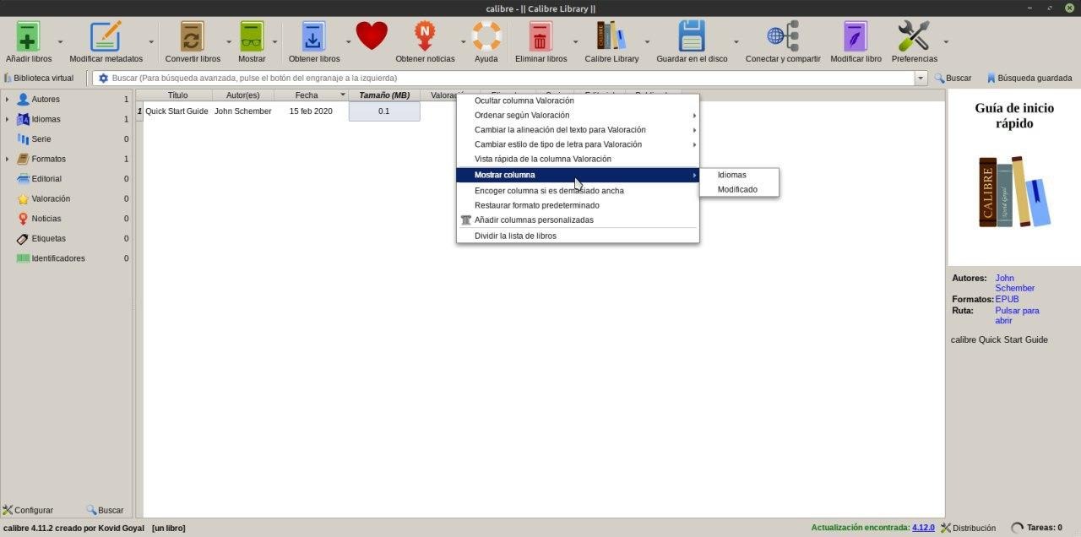Screen dimensions: 1081x537
Task: Click Buscar button next to search bar
Action: click(x=953, y=78)
